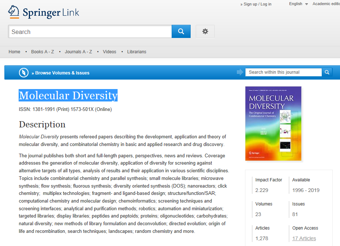This screenshot has height=246, width=340.
Task: Focus the Search within this journal field
Action: 283,72
